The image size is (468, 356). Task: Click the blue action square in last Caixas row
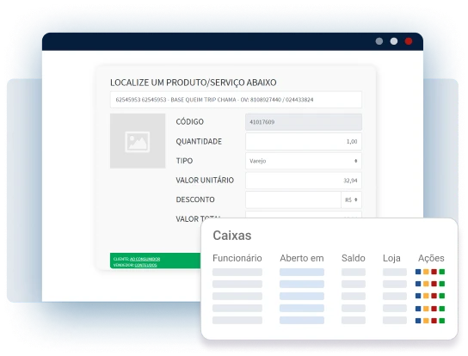pos(418,321)
